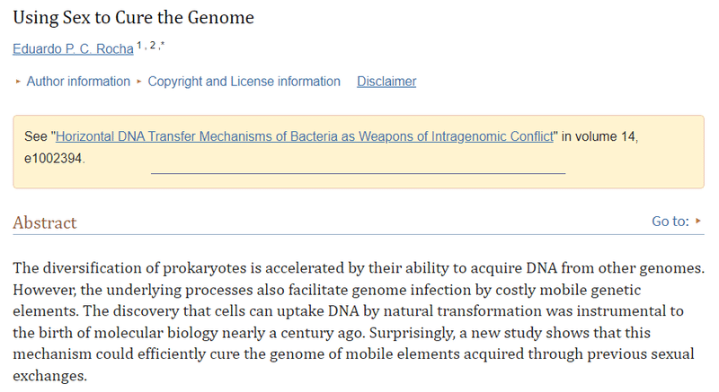Click the triangle icon before Author information

pos(18,82)
